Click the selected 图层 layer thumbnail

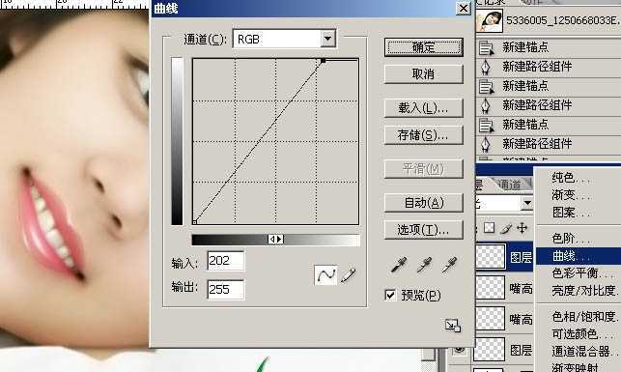[491, 256]
